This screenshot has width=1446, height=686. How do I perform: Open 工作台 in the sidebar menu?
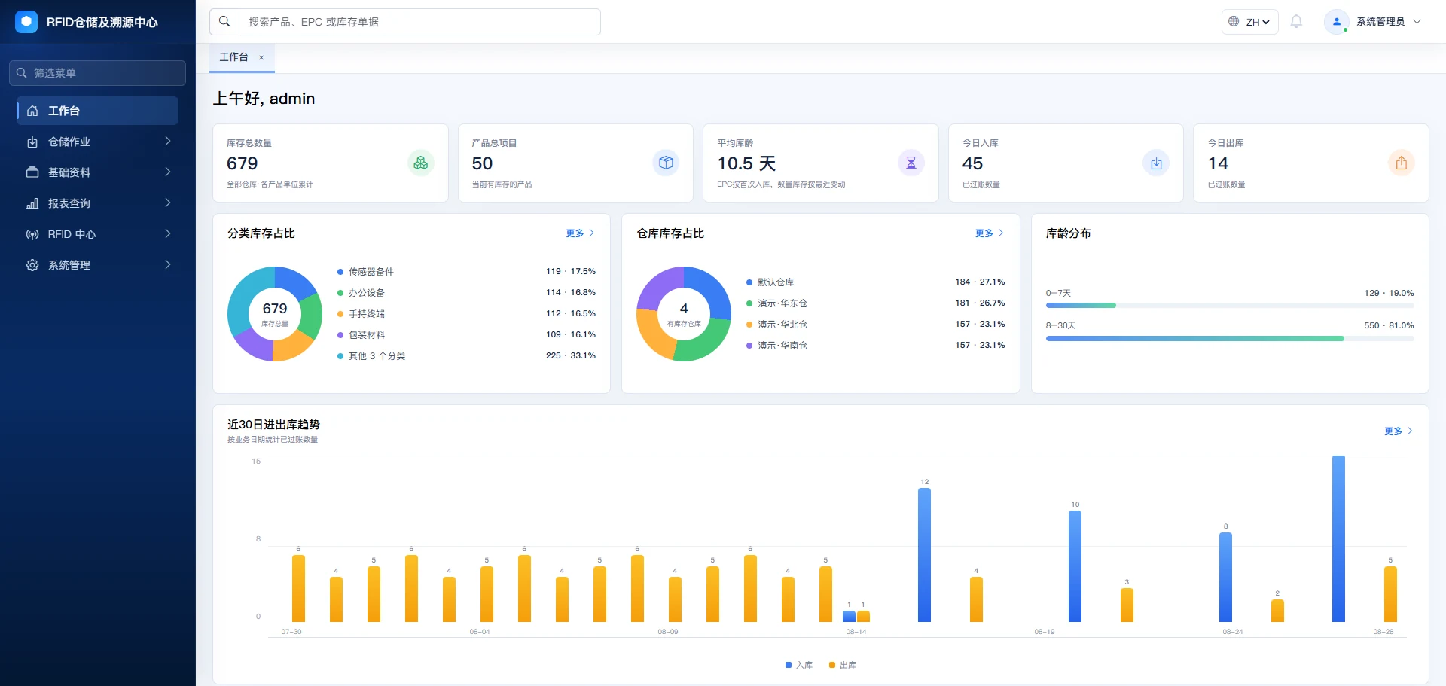(x=97, y=111)
